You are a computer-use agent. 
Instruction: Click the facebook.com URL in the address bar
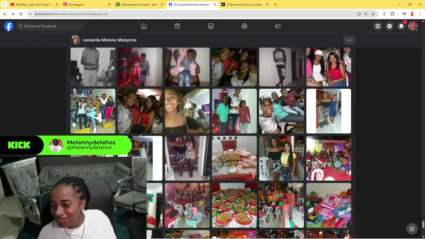(x=71, y=14)
